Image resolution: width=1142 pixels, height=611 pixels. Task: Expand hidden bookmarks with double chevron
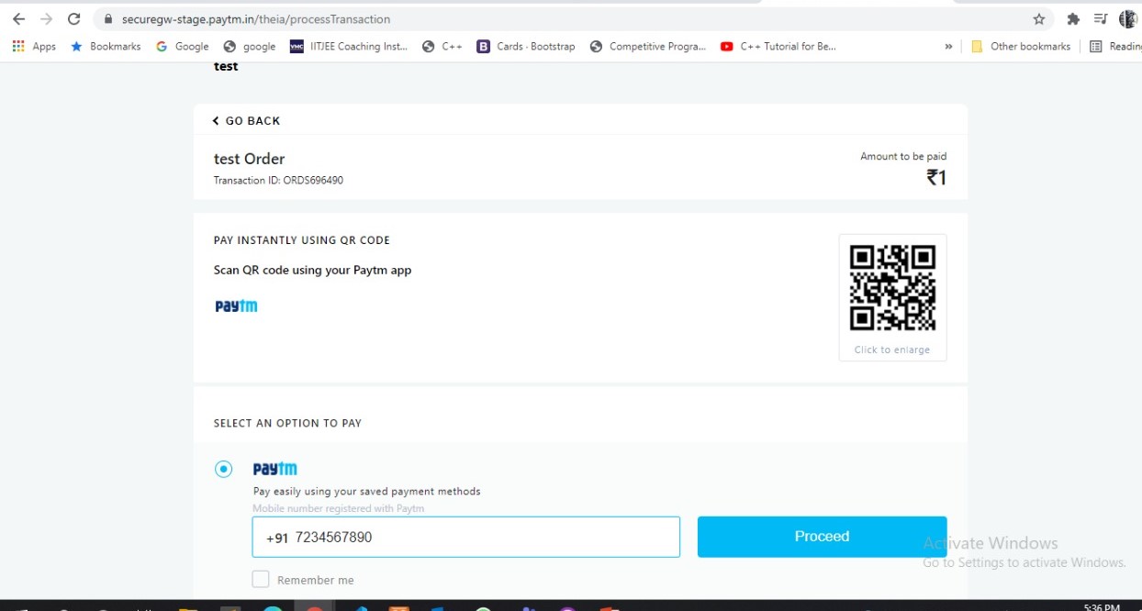[948, 46]
